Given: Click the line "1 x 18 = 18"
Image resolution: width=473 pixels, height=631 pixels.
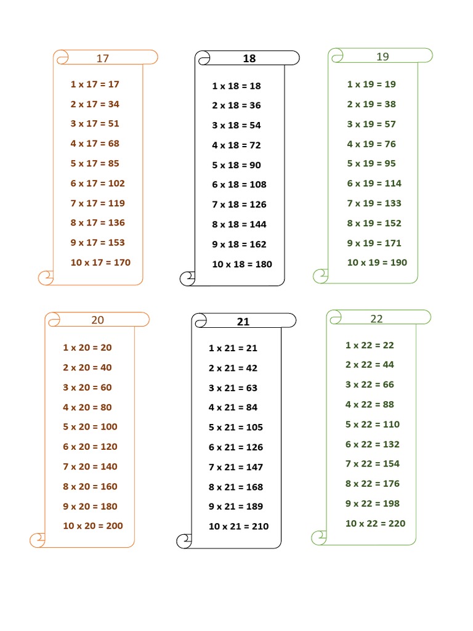Looking at the screenshot, I should pyautogui.click(x=236, y=86).
